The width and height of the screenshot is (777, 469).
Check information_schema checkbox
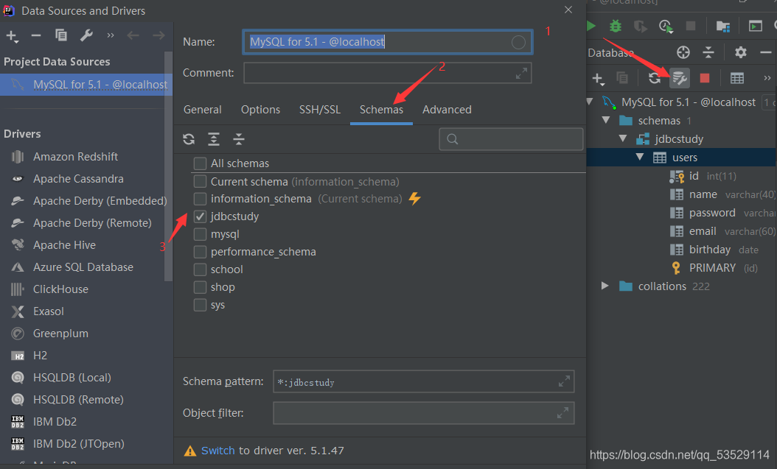(201, 199)
